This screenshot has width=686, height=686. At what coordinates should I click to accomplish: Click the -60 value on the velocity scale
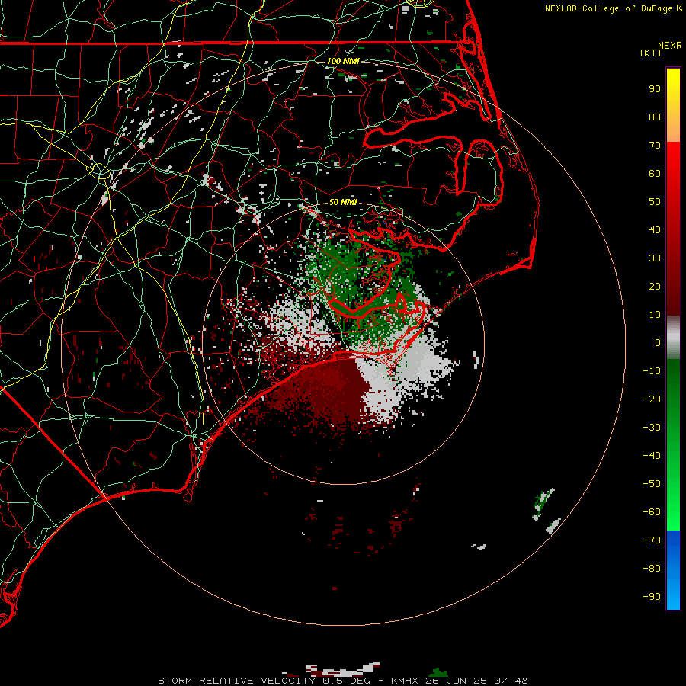click(652, 512)
